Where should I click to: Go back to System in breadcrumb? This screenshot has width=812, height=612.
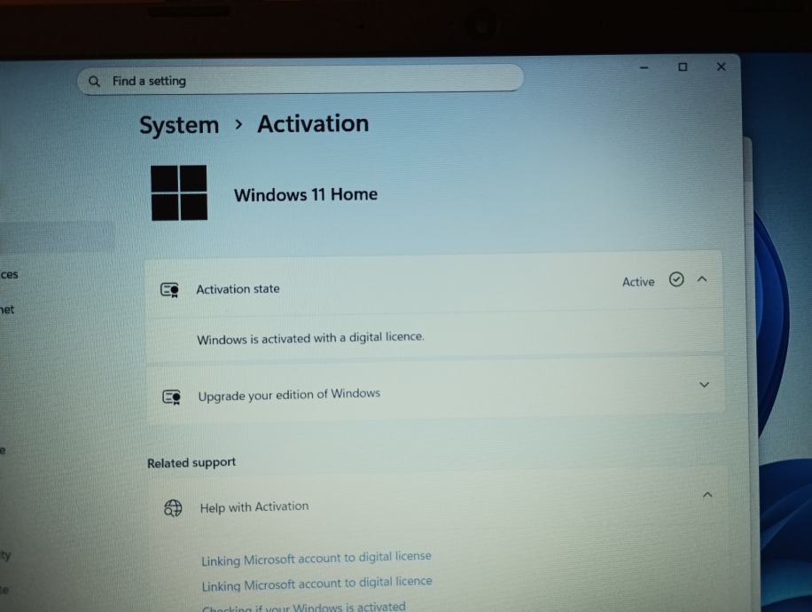click(179, 125)
